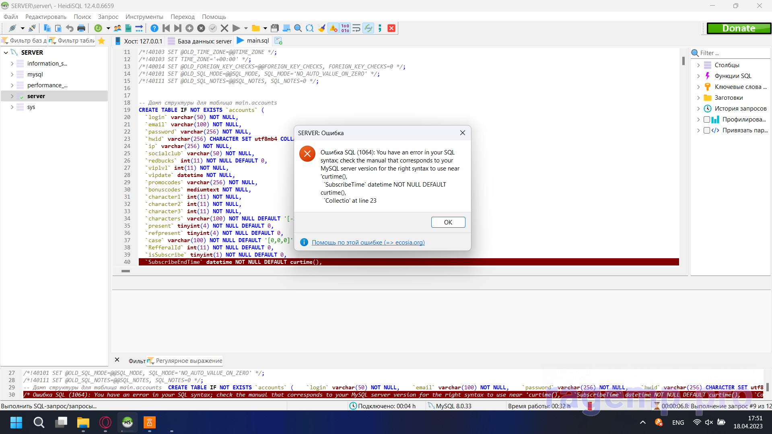Click the delete row circle-x icon
This screenshot has width=772, height=434.
pos(201,28)
